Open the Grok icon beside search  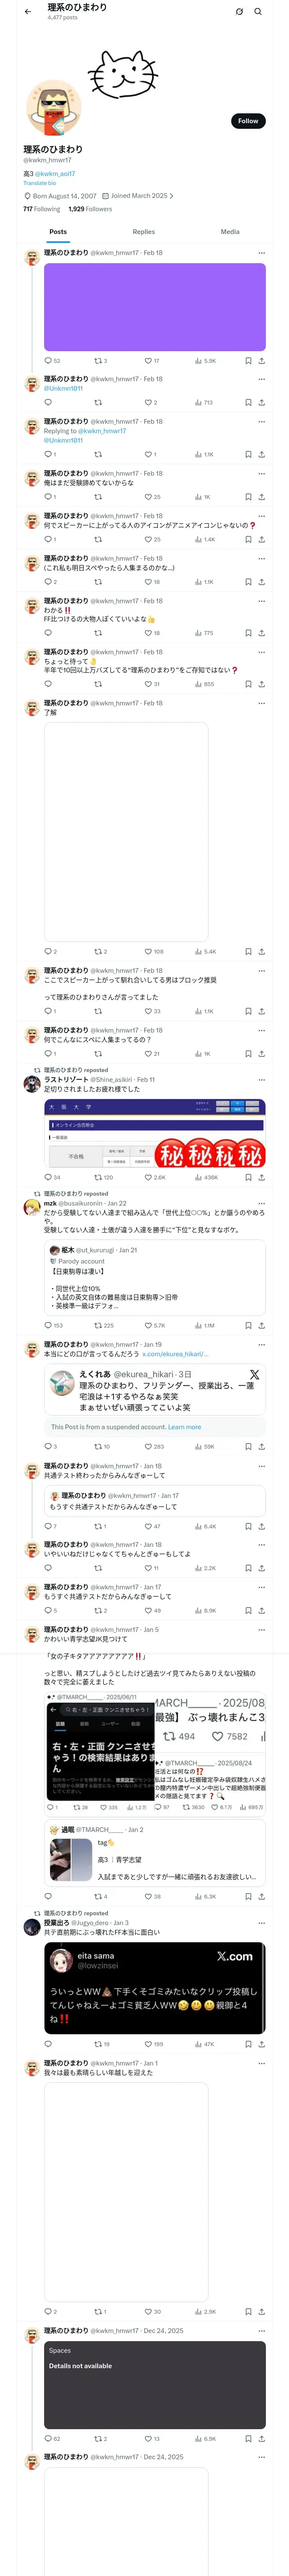[x=239, y=12]
